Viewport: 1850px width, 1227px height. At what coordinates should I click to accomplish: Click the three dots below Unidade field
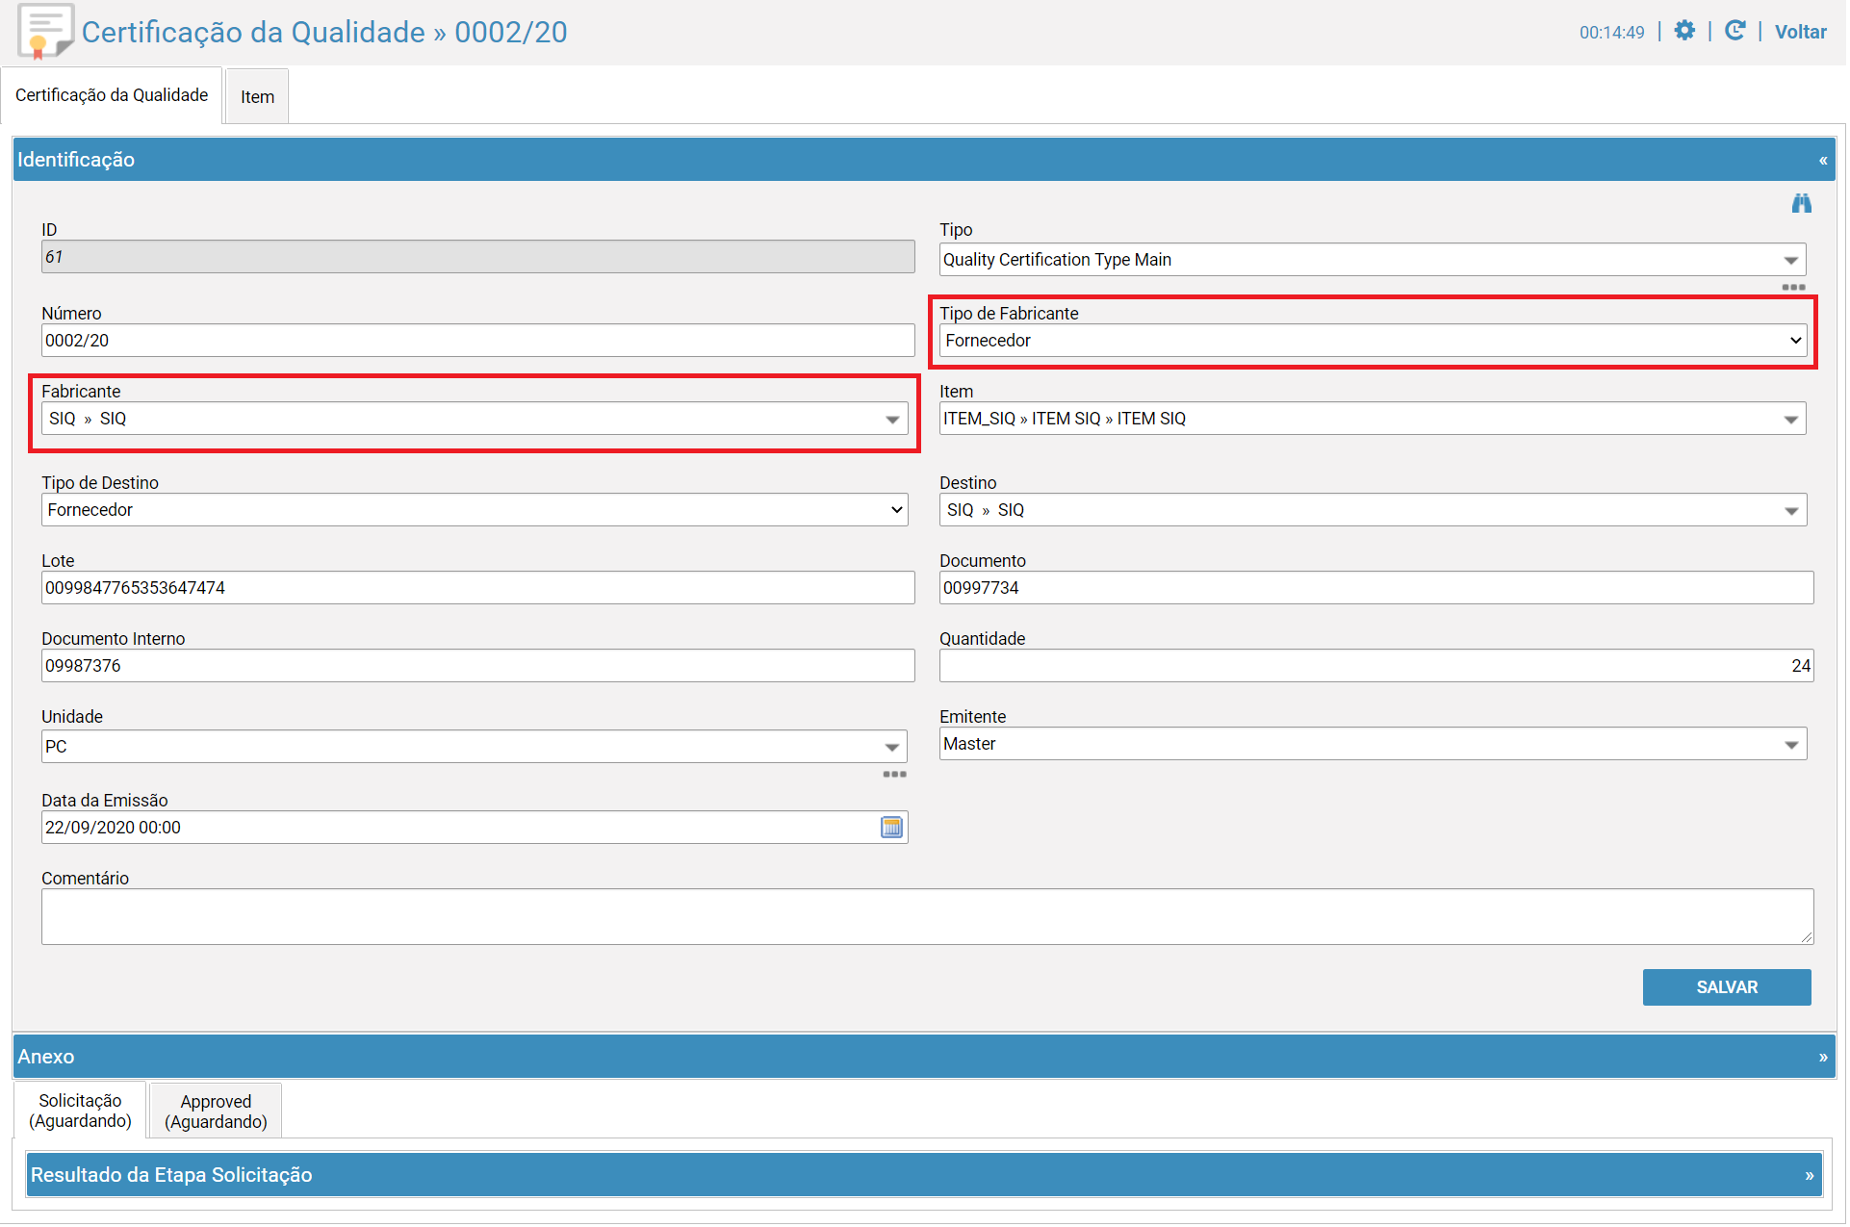tap(894, 774)
